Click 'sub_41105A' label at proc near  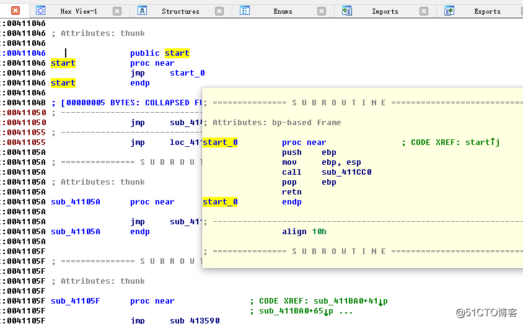[x=76, y=202]
